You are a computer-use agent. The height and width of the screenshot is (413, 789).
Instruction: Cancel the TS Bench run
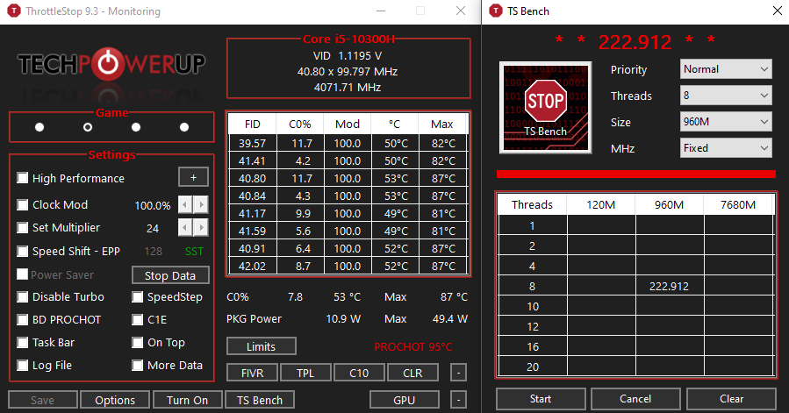click(635, 398)
